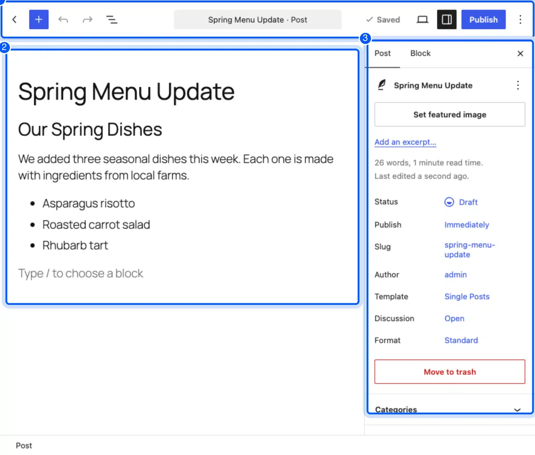
Task: Click the Saved status indicator
Action: [x=383, y=19]
